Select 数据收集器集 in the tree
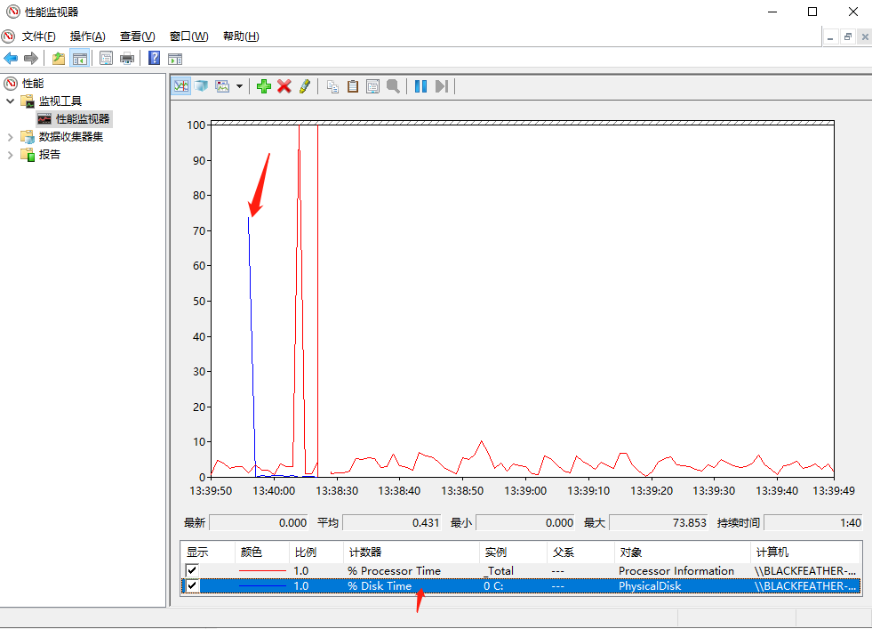Viewport: 872px width, 629px height. point(70,137)
